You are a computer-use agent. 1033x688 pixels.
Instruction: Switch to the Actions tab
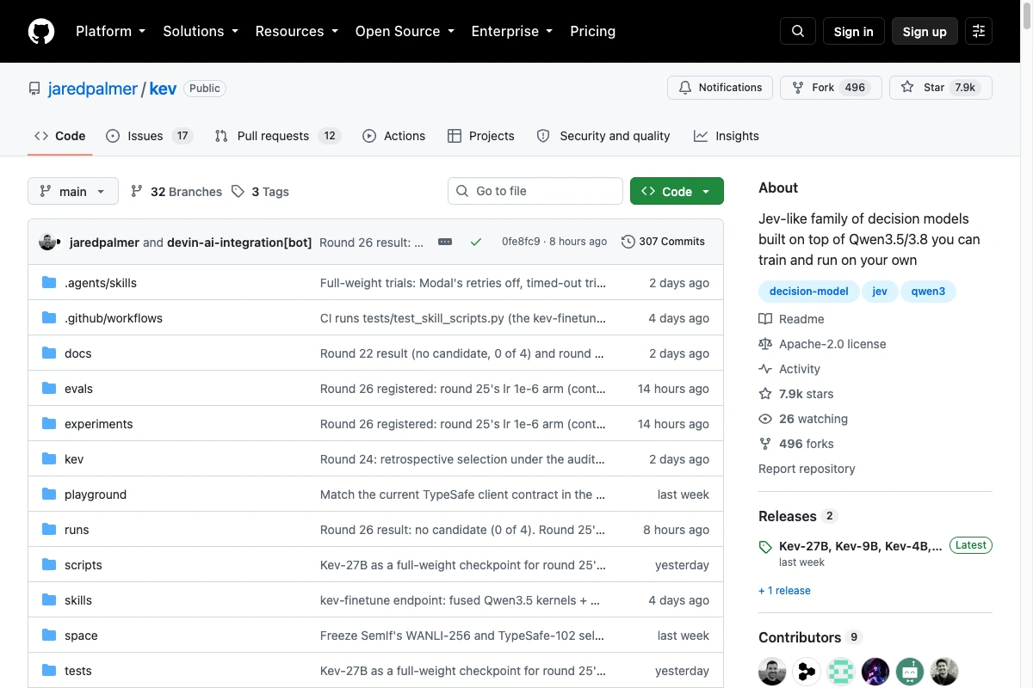coord(394,136)
